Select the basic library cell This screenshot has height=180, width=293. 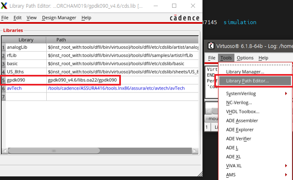coord(26,63)
